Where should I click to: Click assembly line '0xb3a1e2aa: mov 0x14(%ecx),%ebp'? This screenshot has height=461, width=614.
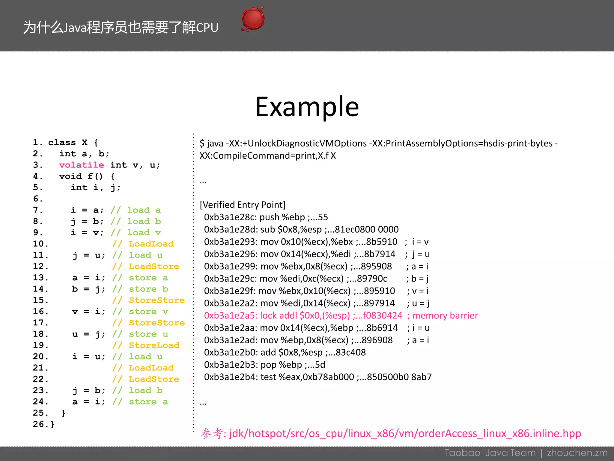(x=317, y=328)
